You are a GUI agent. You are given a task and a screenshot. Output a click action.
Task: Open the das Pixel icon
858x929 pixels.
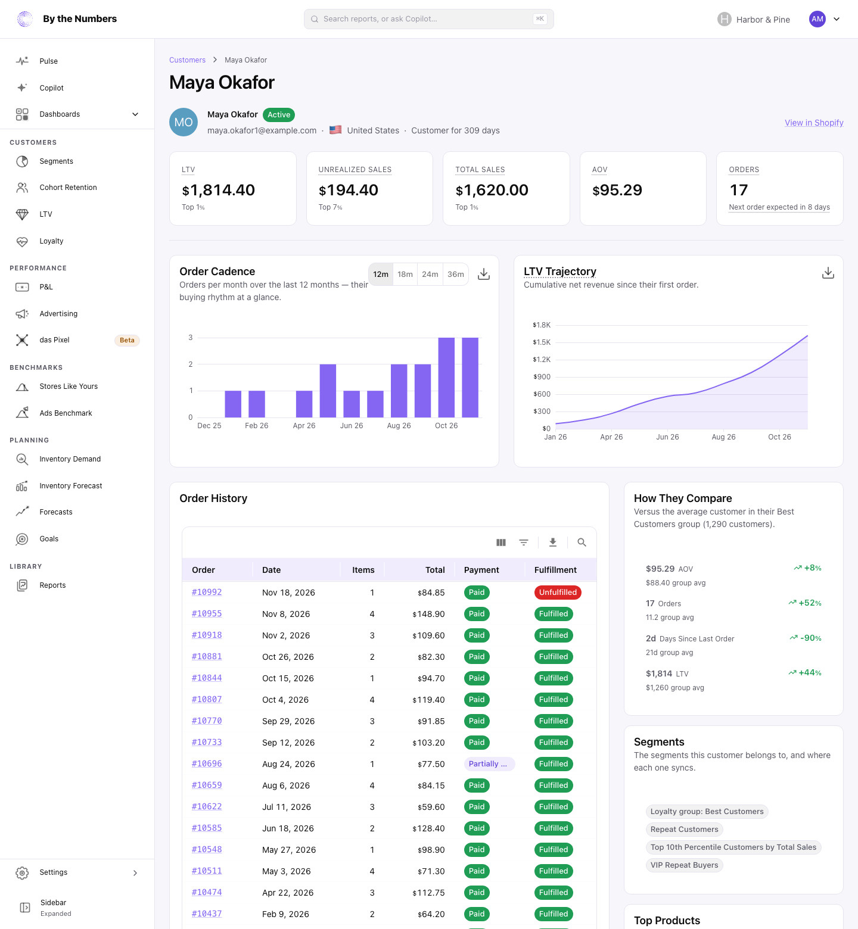coord(22,340)
